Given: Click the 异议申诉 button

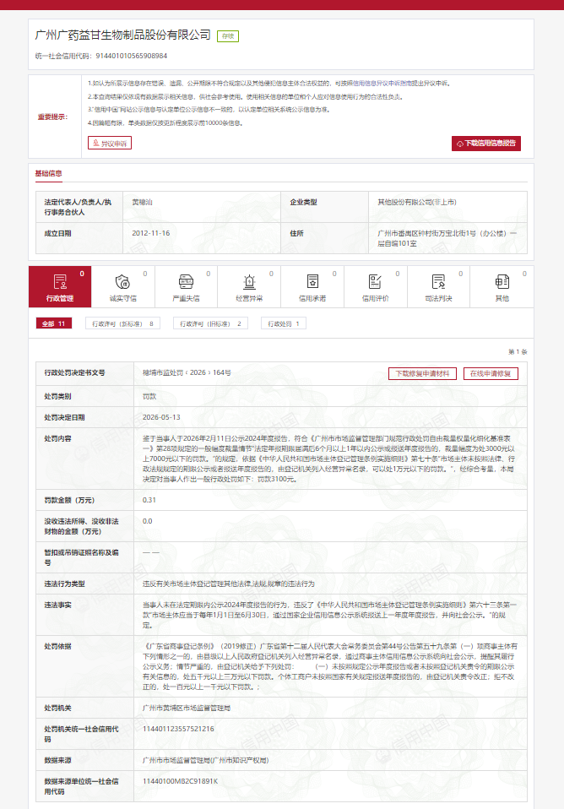Looking at the screenshot, I should coord(110,143).
